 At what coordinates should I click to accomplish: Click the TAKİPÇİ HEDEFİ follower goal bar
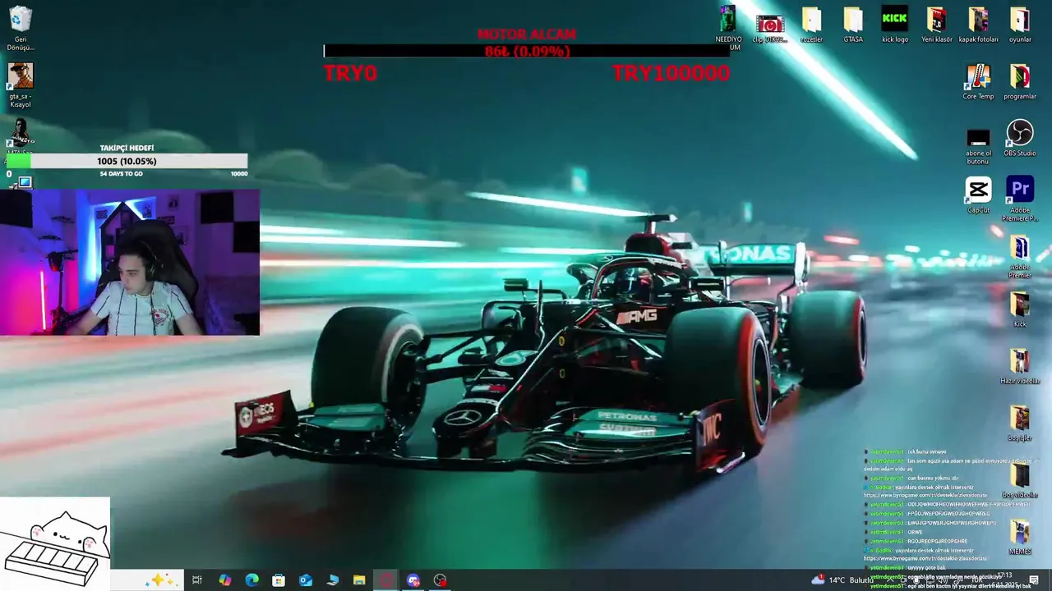[x=127, y=161]
